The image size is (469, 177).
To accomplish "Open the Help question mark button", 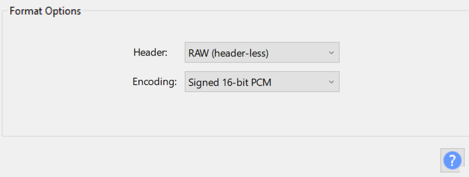I will 452,160.
